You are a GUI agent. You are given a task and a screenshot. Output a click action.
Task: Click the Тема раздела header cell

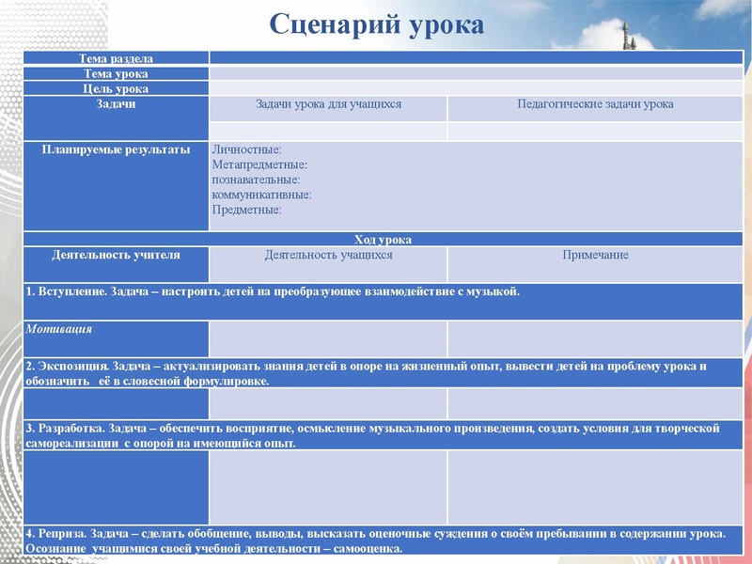point(117,57)
